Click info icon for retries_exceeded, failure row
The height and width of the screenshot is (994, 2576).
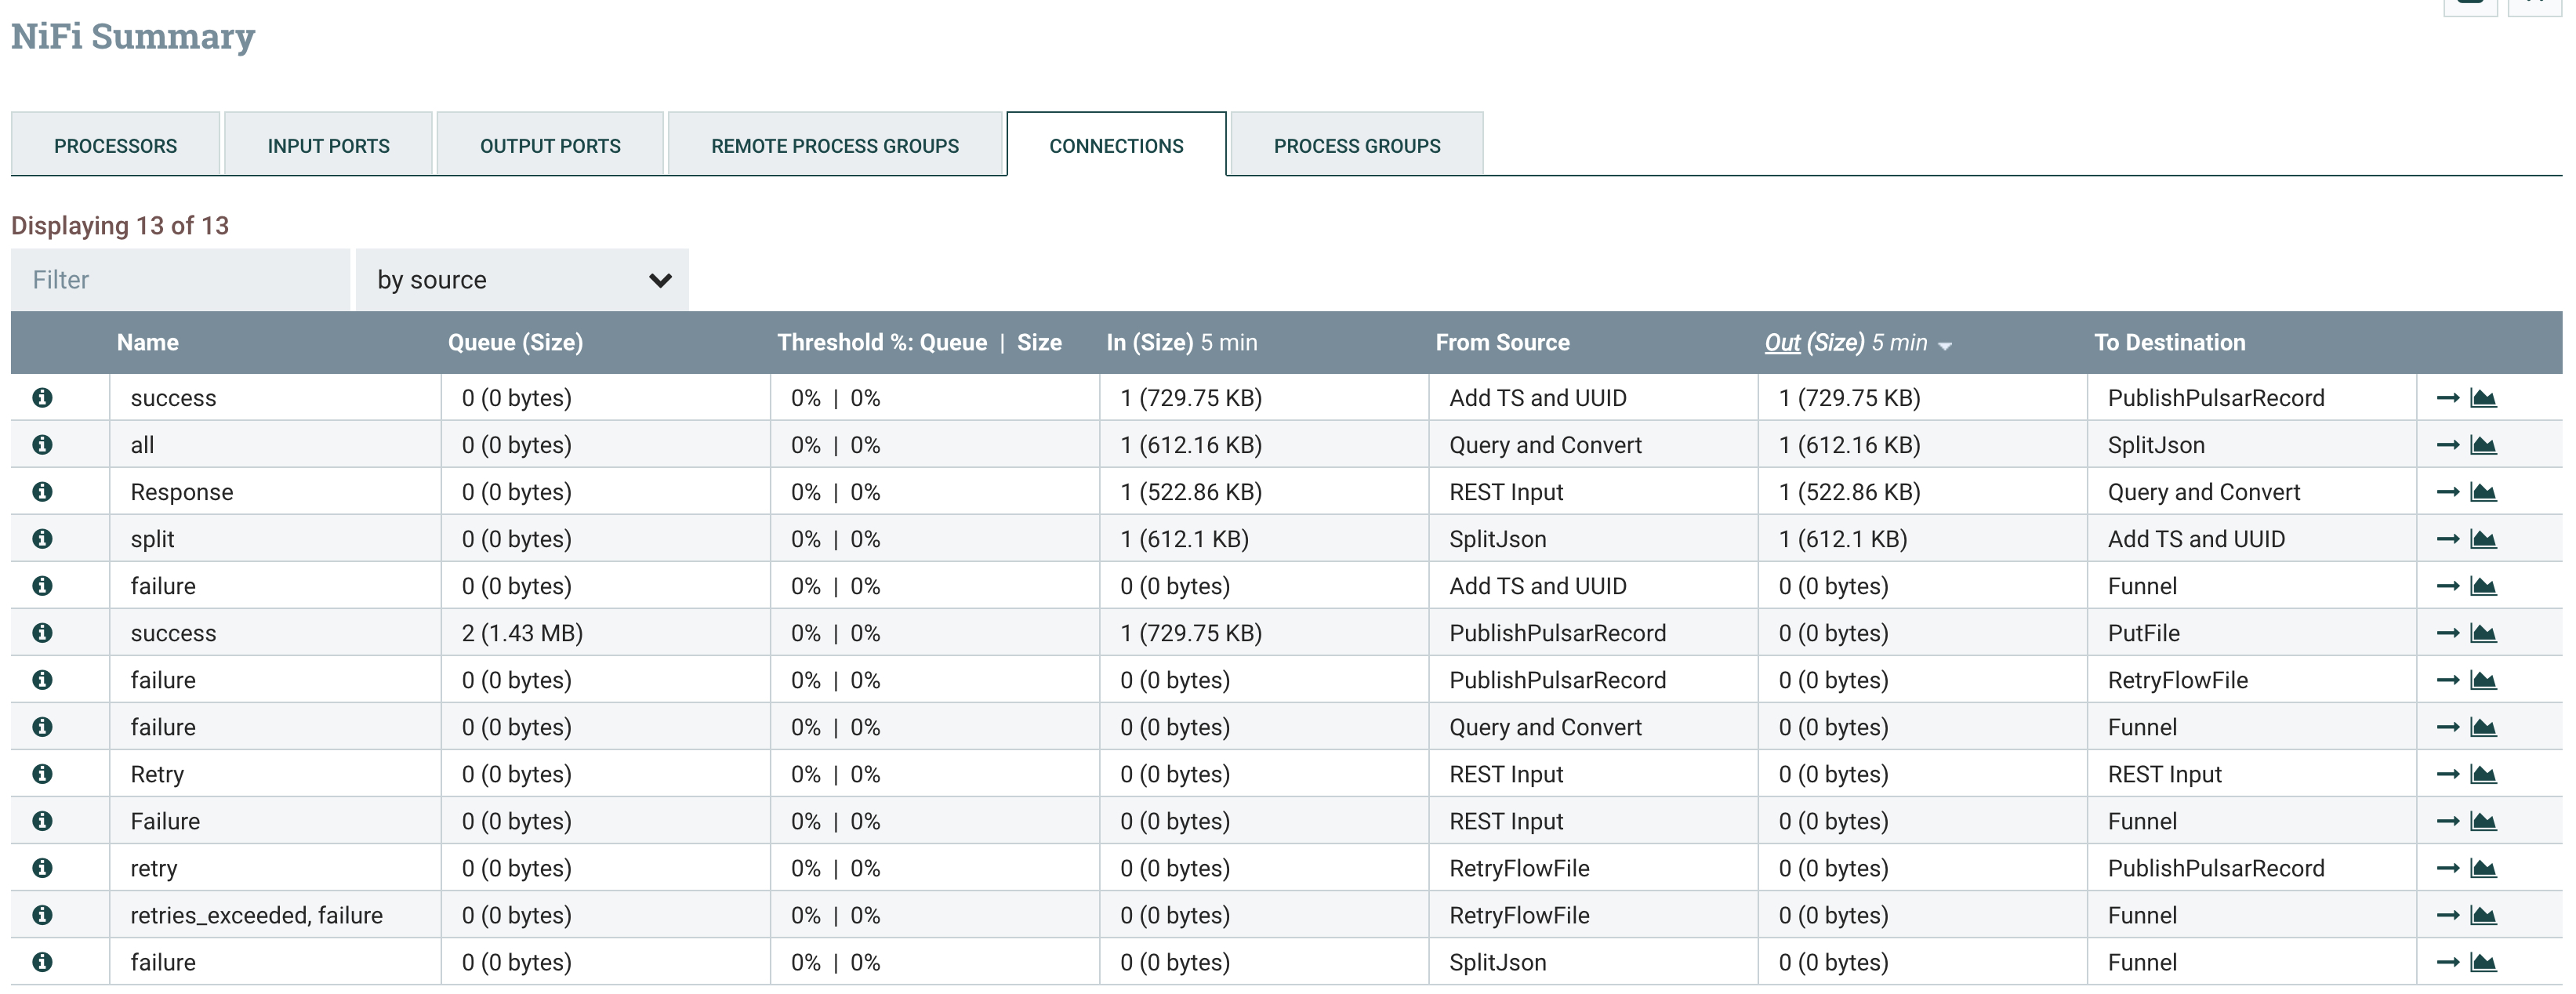click(x=42, y=915)
